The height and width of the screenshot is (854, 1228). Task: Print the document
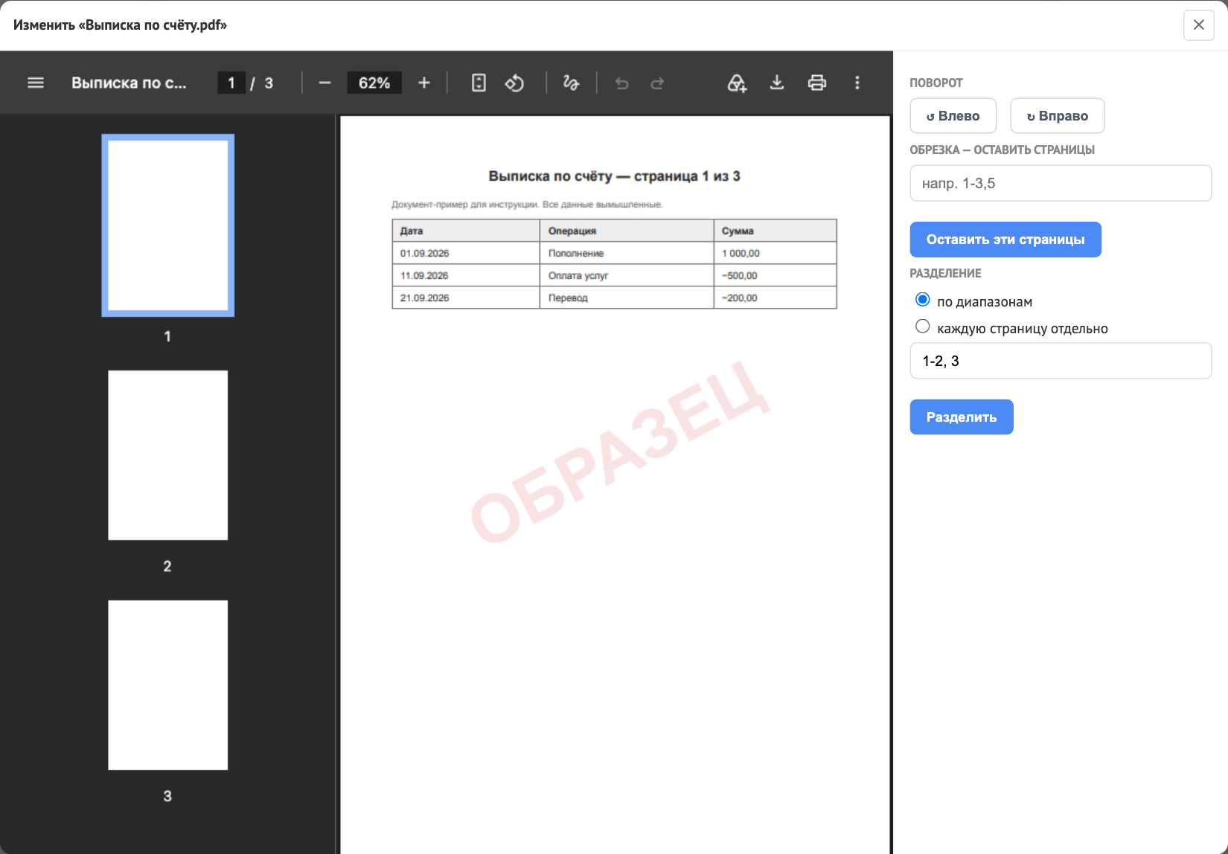coord(817,83)
